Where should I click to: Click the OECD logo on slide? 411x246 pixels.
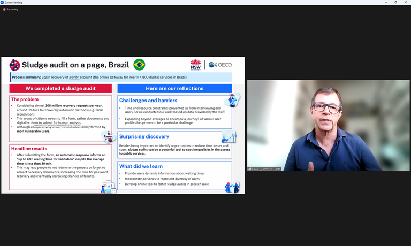220,65
